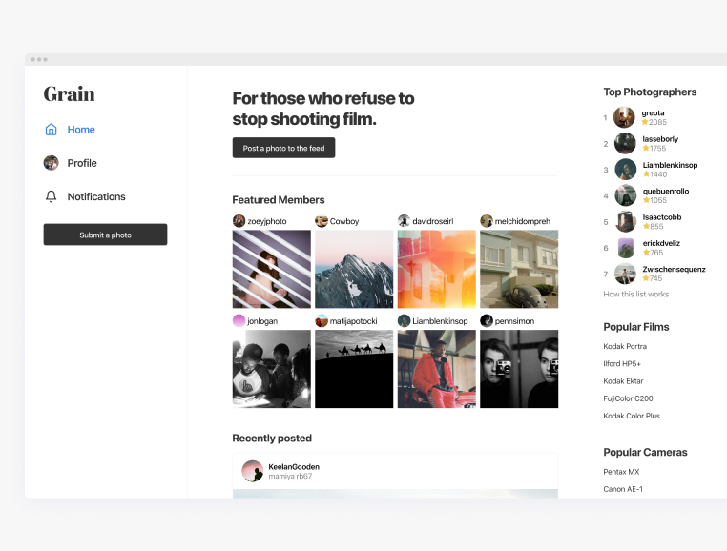Click KeelanGooden's avatar in Recently posted
This screenshot has height=551, width=727.
coord(253,471)
